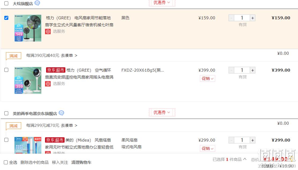Click 去凑单 for 每满299元减70元 promotion
The height and width of the screenshot is (170, 298).
[x=69, y=125]
